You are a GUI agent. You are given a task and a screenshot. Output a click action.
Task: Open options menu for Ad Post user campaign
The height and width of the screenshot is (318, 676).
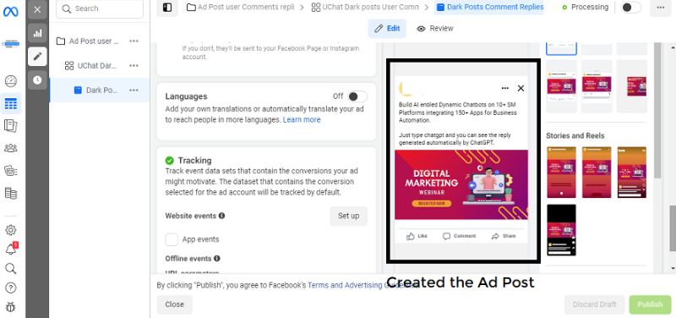[x=134, y=41]
